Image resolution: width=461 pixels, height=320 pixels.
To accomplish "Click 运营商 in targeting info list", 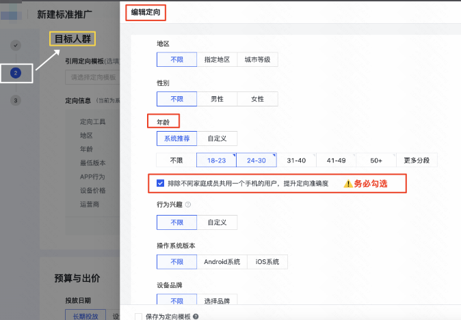I will tap(90, 204).
